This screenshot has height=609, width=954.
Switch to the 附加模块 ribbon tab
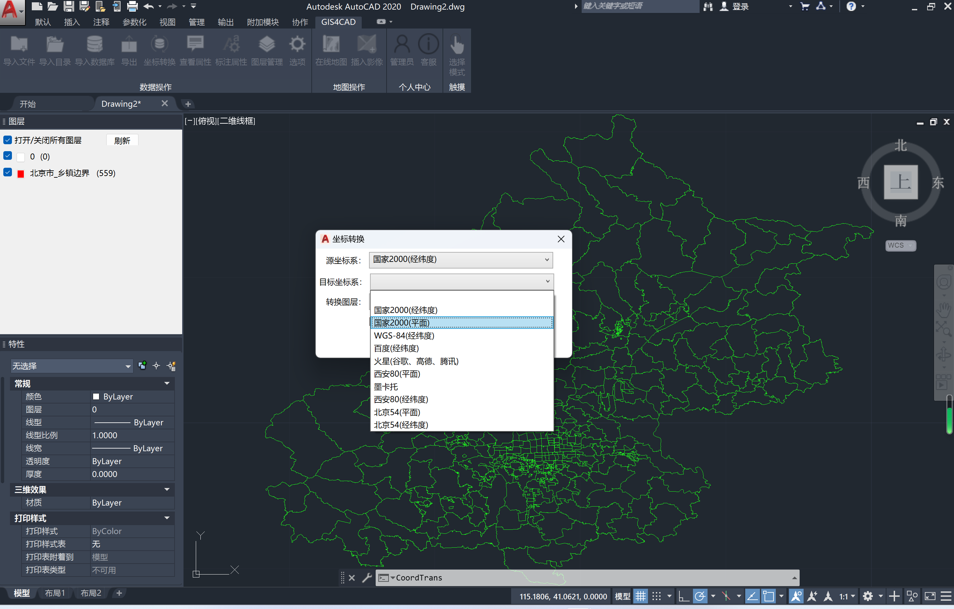263,22
